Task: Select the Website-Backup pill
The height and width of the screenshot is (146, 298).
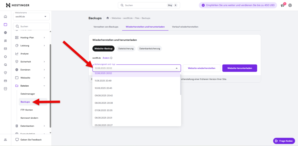Action: [x=103, y=49]
